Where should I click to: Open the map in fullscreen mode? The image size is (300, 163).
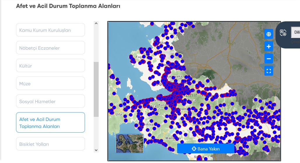click(x=268, y=71)
